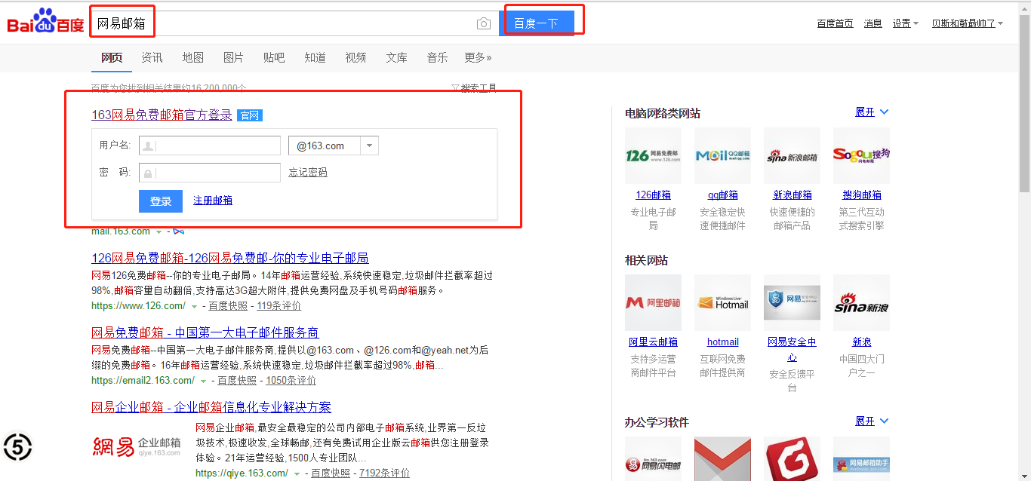1031x481 pixels.
Task: Expand 办公学习软件 with 展开 link
Action: pos(872,421)
